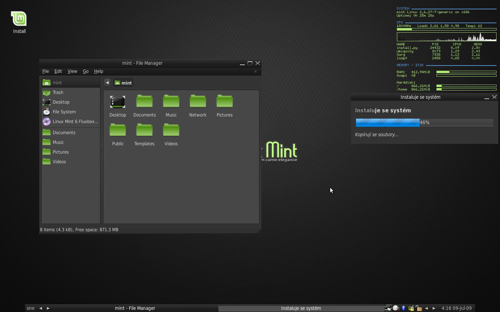Screen dimensions: 500x312
Task: Click the yellow lock and keys tray icon
Action: click(411, 308)
